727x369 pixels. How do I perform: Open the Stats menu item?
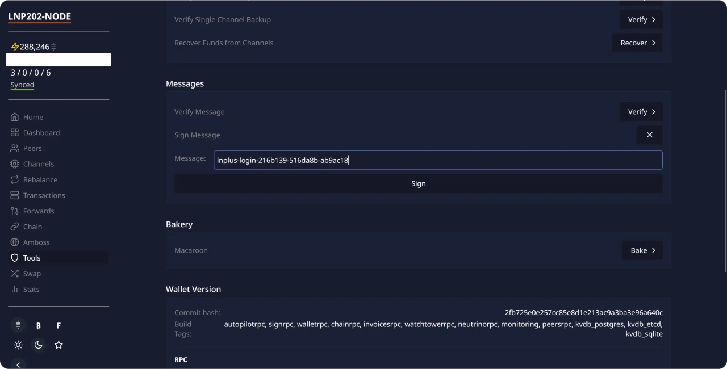click(31, 290)
